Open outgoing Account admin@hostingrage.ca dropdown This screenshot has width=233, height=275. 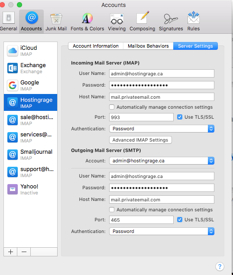point(162,161)
